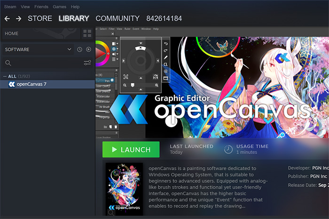Open the 842614184 profile tab
Screen dimensions: 329x219
click(x=164, y=18)
